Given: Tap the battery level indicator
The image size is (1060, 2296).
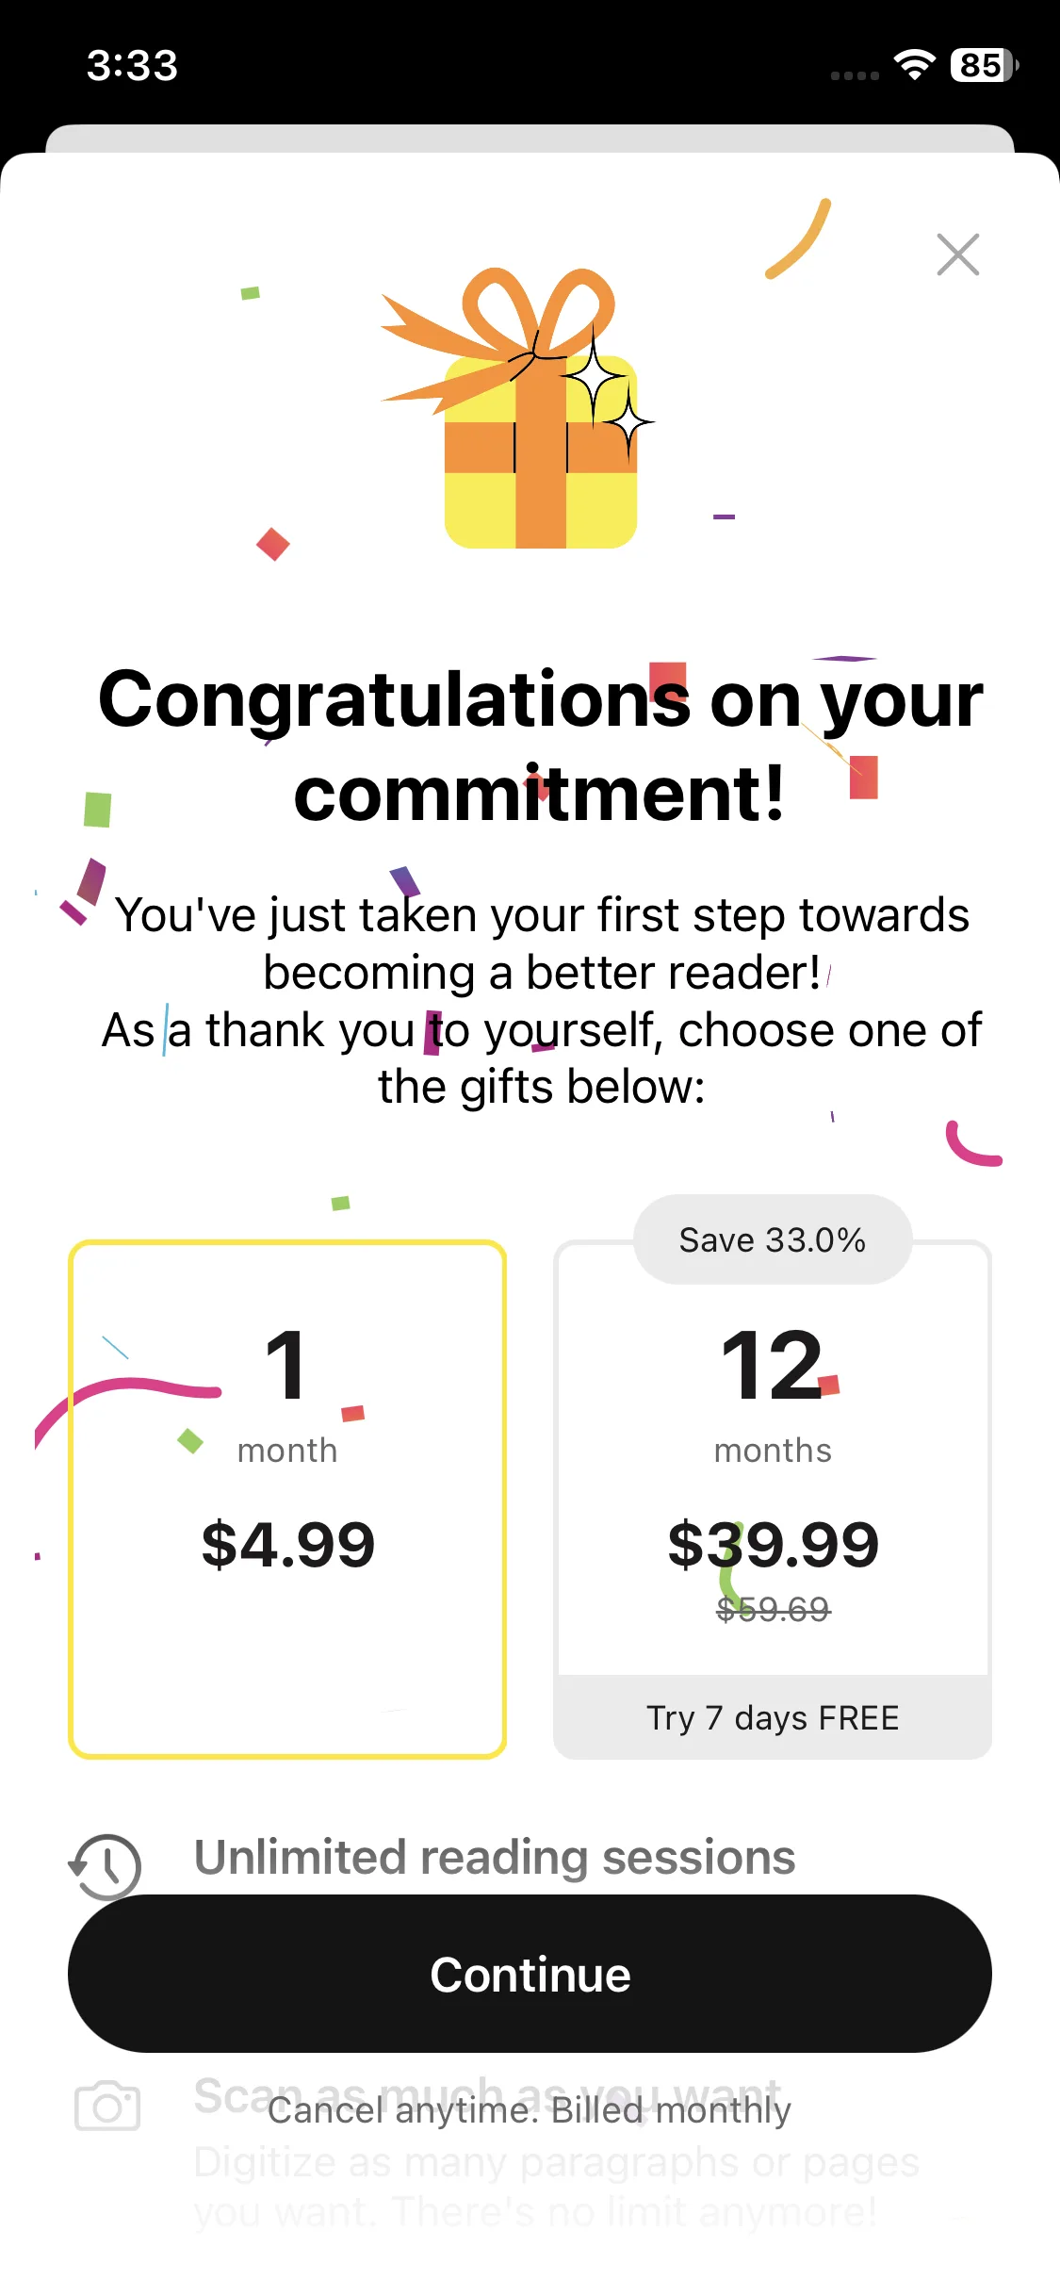Looking at the screenshot, I should click(983, 65).
